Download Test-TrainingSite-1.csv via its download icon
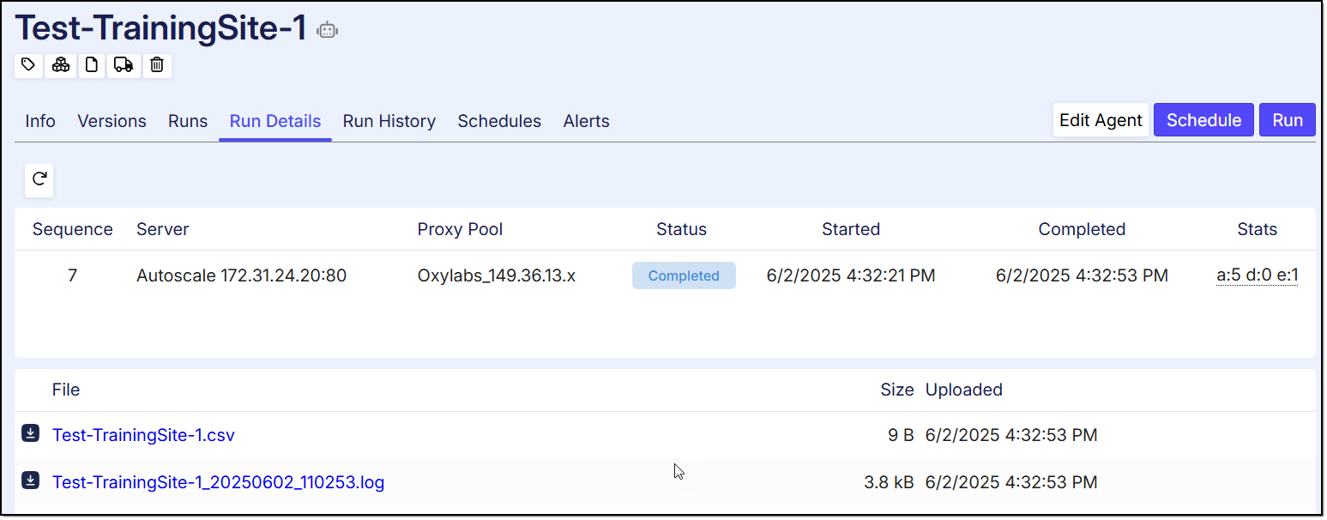Viewport: 1327px width, 520px height. point(31,433)
